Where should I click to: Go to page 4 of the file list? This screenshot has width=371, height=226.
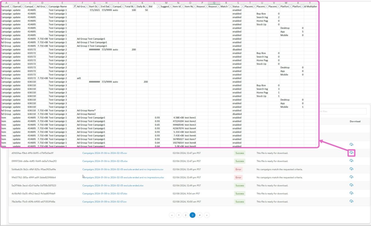click(199, 215)
